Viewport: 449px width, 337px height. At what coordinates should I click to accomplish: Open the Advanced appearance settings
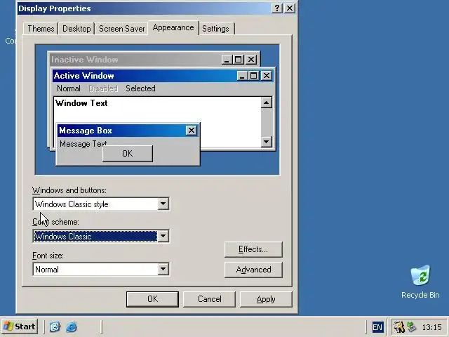pyautogui.click(x=253, y=270)
